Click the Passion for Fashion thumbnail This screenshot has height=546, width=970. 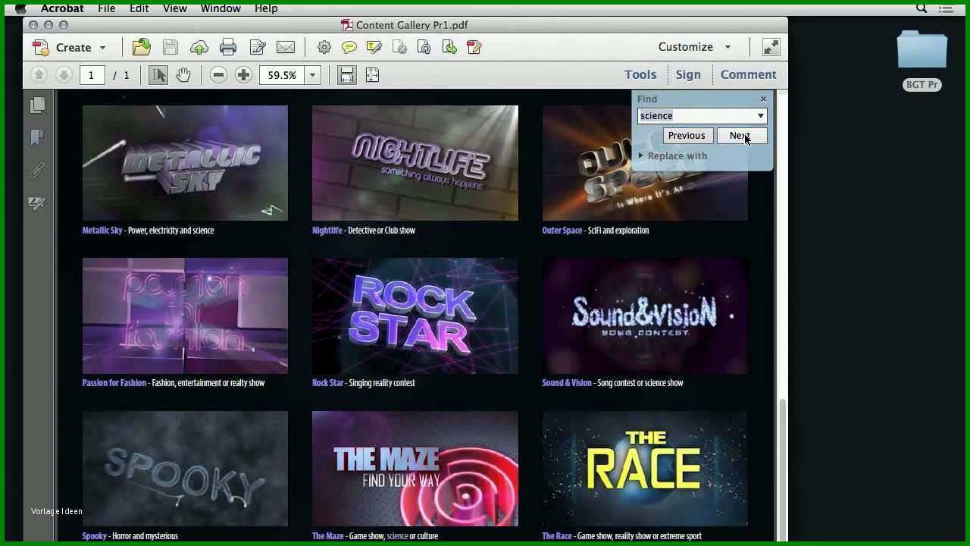pos(185,315)
